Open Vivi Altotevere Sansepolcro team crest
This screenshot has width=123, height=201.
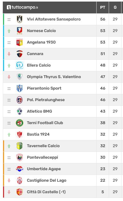[x=20, y=19]
